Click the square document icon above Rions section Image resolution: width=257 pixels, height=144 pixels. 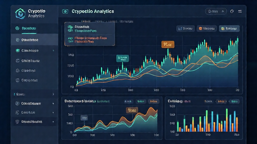click(x=17, y=80)
